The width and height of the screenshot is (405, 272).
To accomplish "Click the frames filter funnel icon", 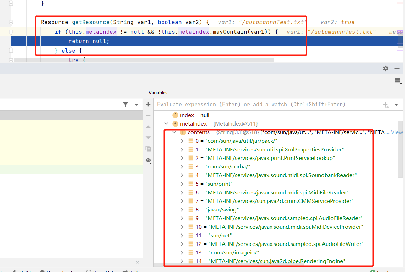I will [125, 105].
